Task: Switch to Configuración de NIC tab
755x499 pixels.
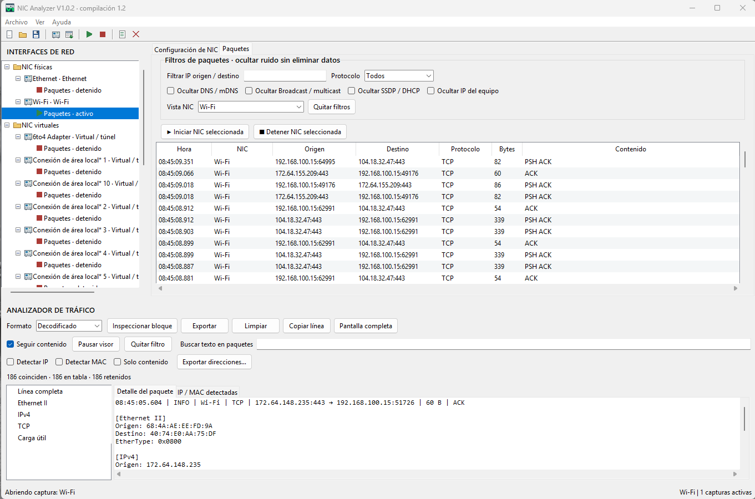Action: click(186, 50)
